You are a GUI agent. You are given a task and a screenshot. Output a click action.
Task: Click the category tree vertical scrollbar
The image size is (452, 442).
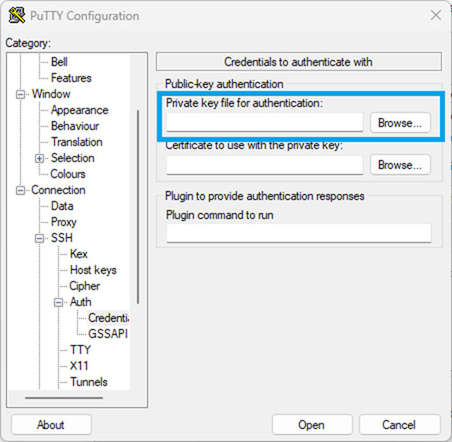138,207
